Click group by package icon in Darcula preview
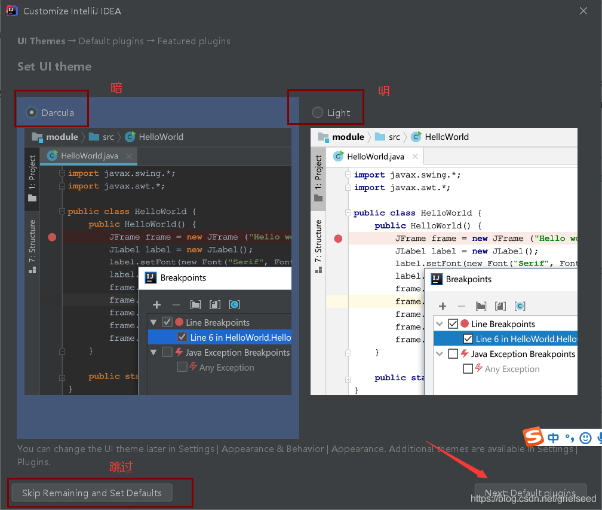 point(195,305)
